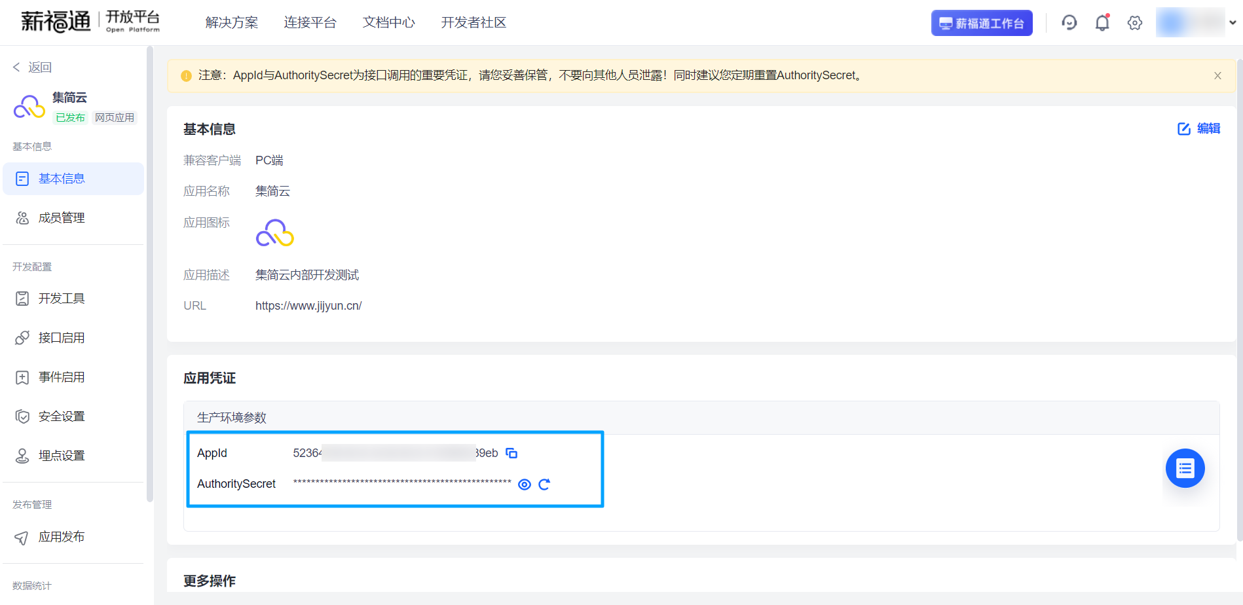Open 薪福通工作台 button
Image resolution: width=1243 pixels, height=605 pixels.
click(x=982, y=23)
